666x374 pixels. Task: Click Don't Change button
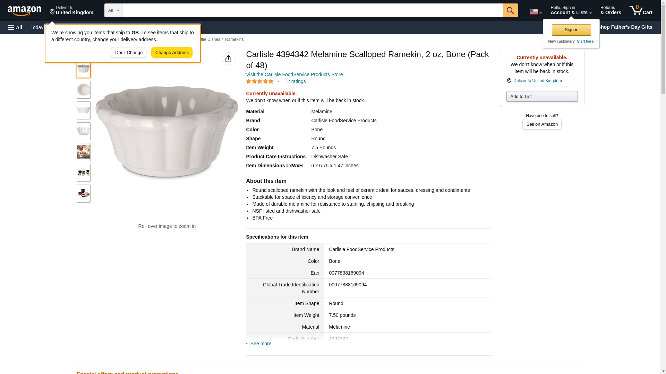tap(129, 53)
